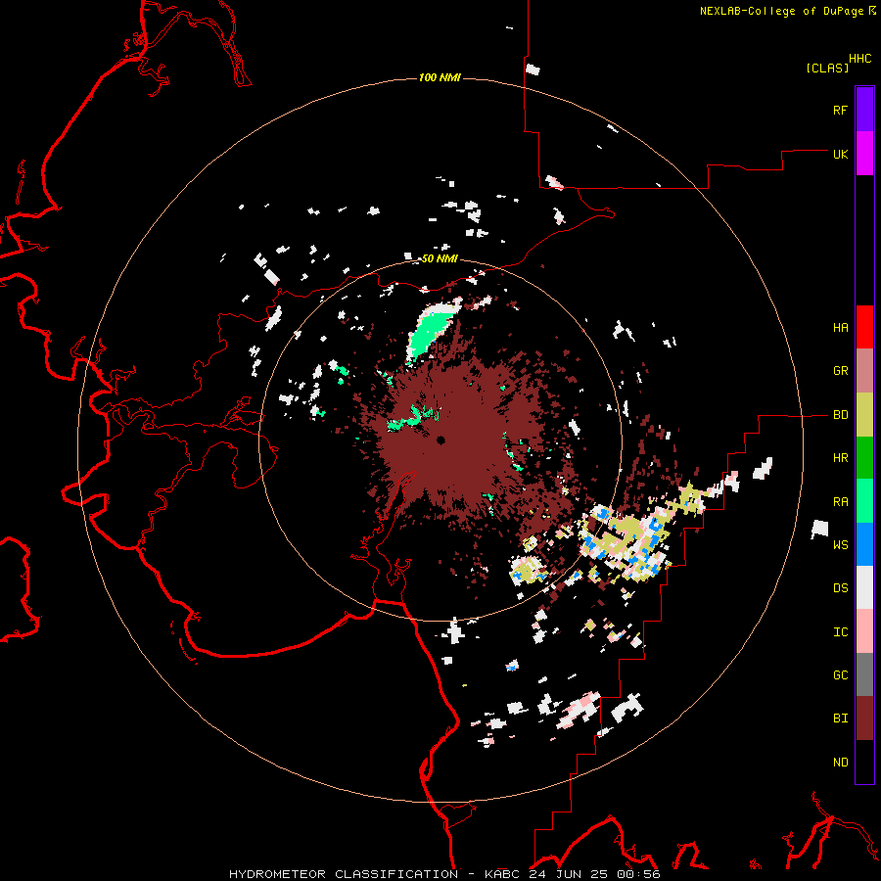Image resolution: width=881 pixels, height=881 pixels.
Task: Click the RF legend label
Action: coord(840,110)
